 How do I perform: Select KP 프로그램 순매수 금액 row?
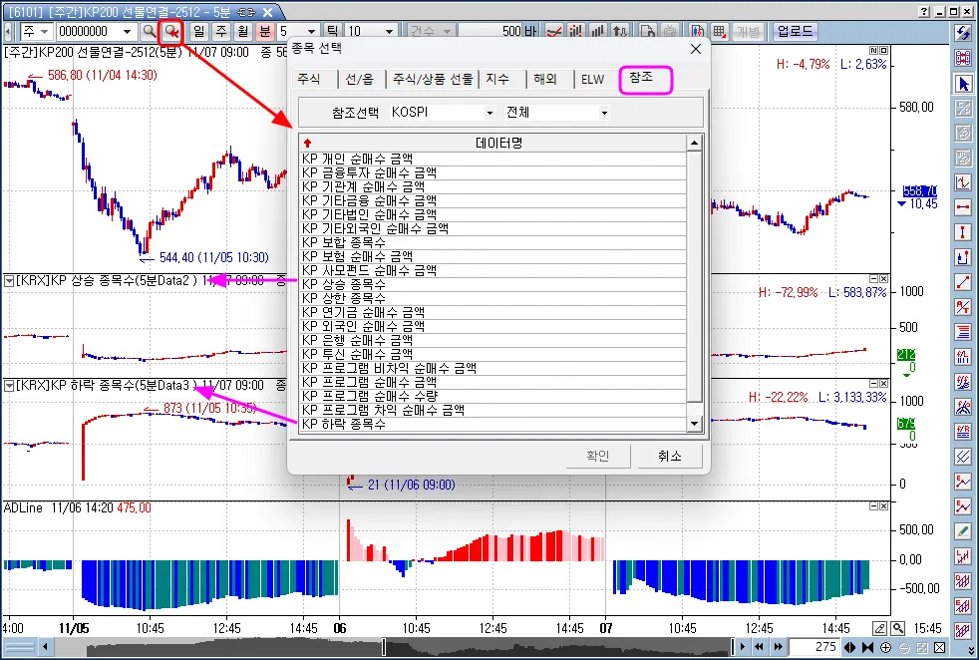coord(492,382)
